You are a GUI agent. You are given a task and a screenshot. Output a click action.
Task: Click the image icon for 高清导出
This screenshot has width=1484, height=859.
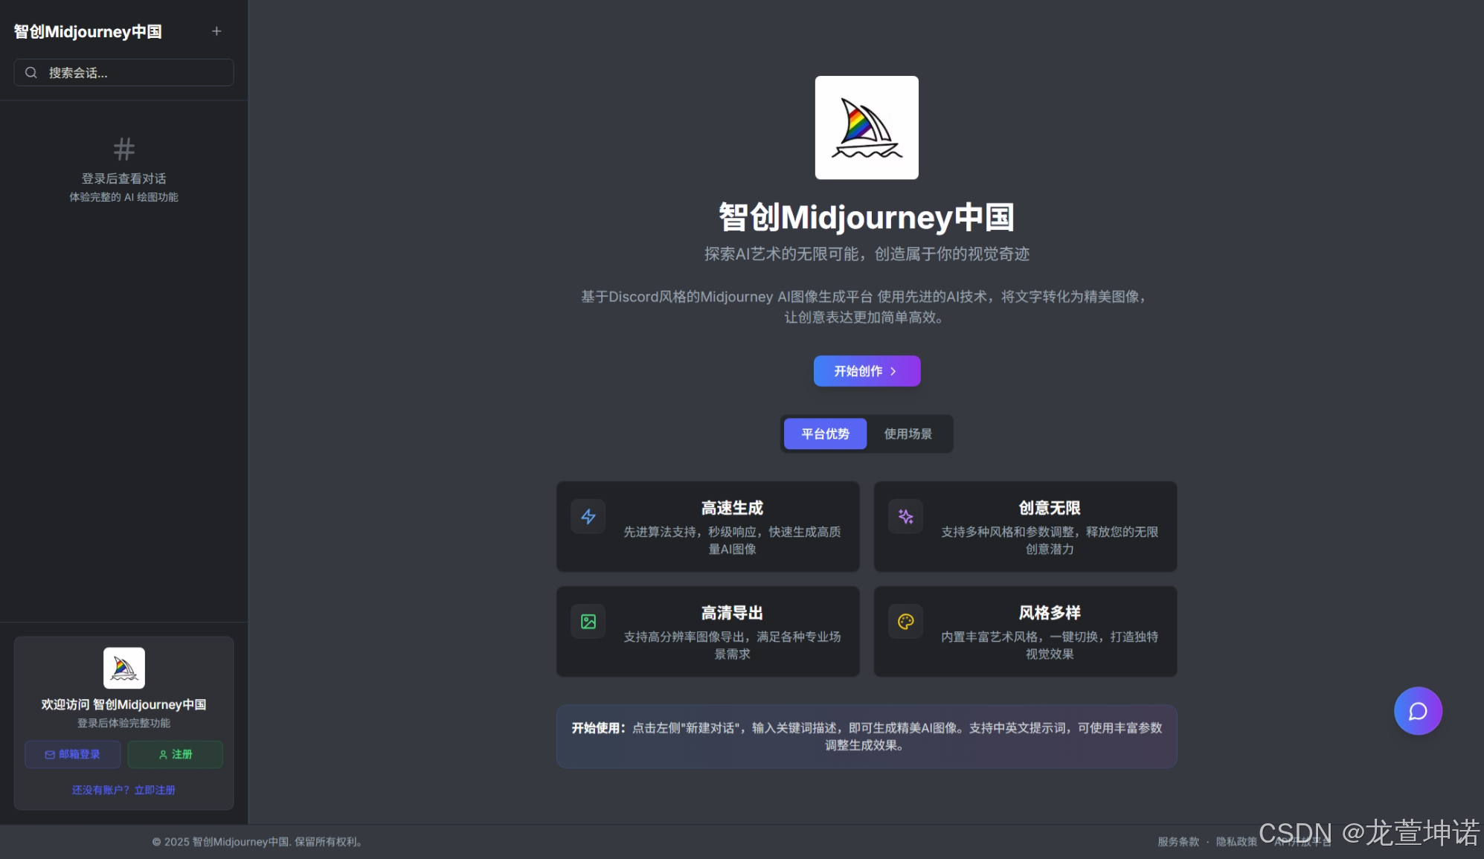pos(588,622)
